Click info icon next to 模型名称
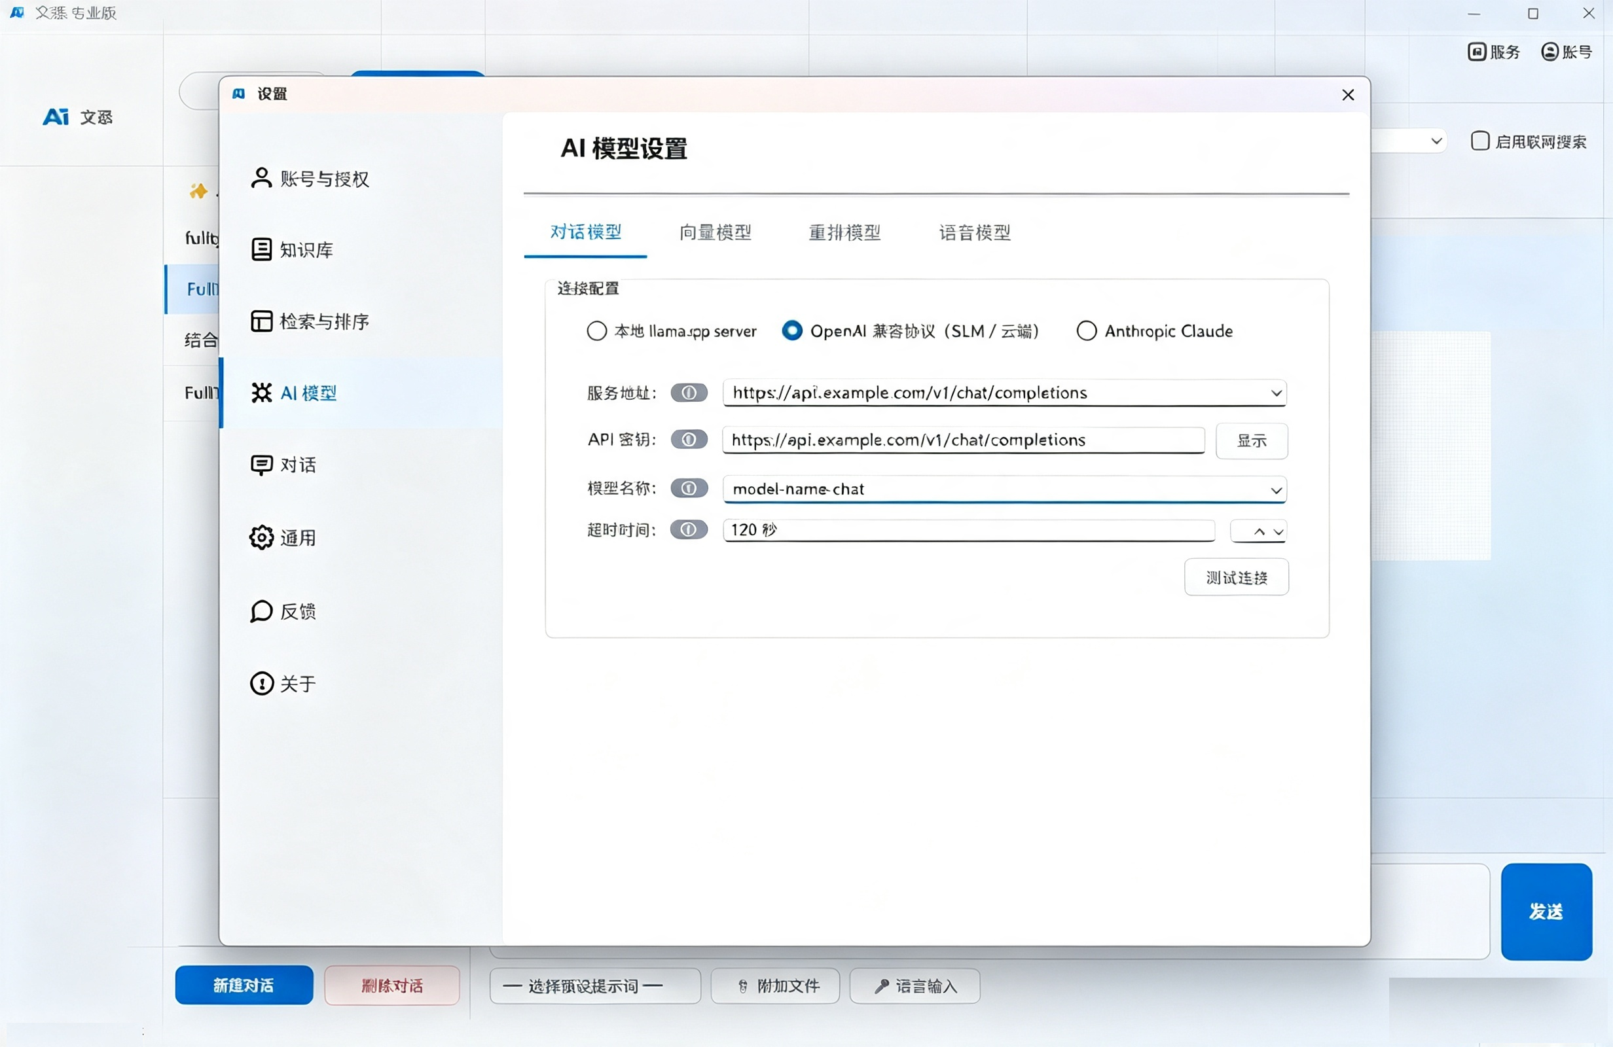The image size is (1613, 1047). point(689,488)
